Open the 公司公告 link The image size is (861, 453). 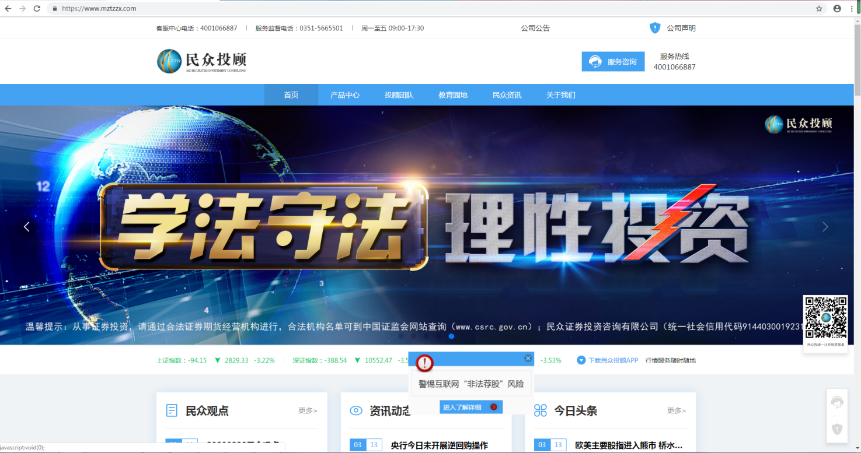click(535, 28)
